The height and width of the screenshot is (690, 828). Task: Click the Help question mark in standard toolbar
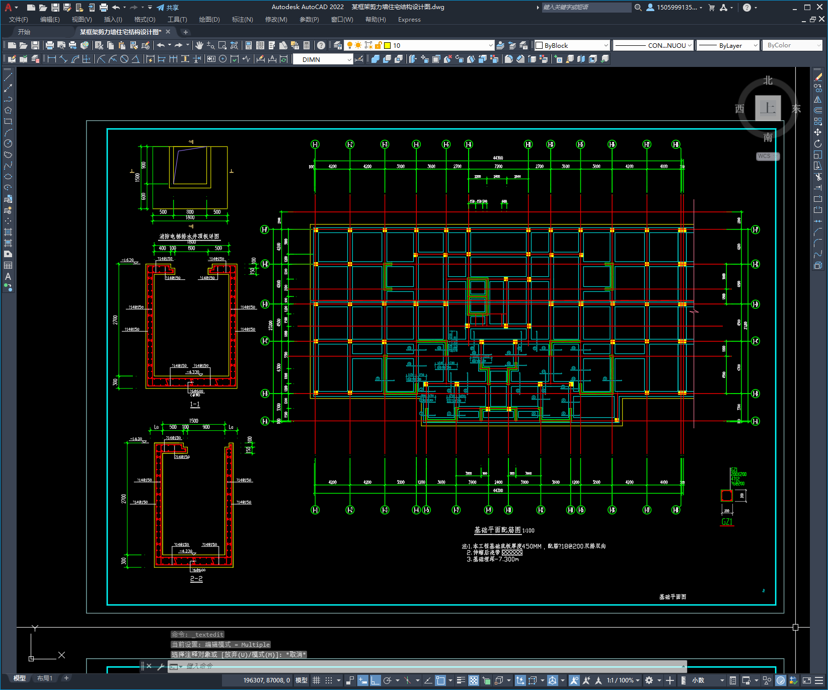(x=321, y=45)
